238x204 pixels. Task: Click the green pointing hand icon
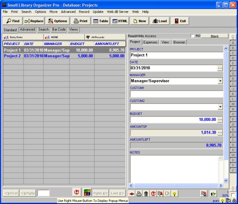click(213, 194)
